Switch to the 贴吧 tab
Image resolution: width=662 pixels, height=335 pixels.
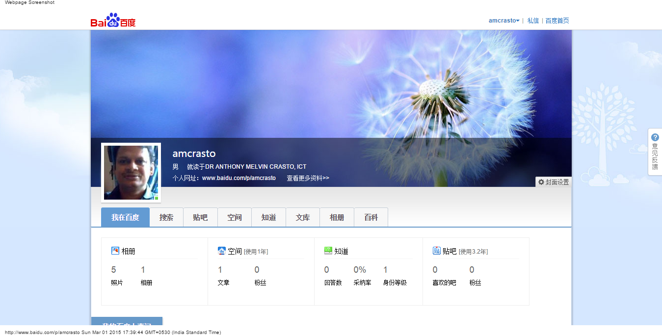(x=200, y=217)
